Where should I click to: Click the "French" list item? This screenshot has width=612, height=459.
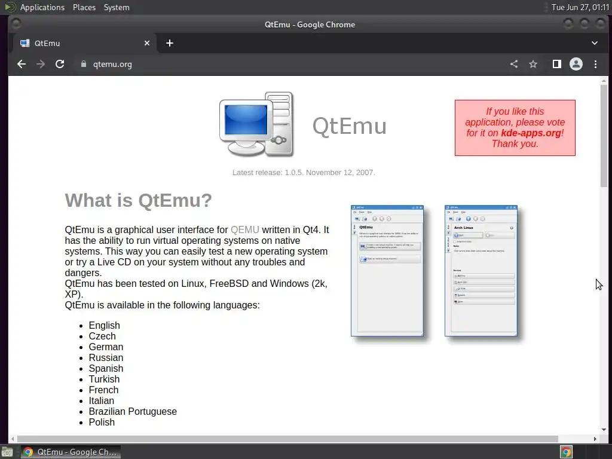click(103, 390)
